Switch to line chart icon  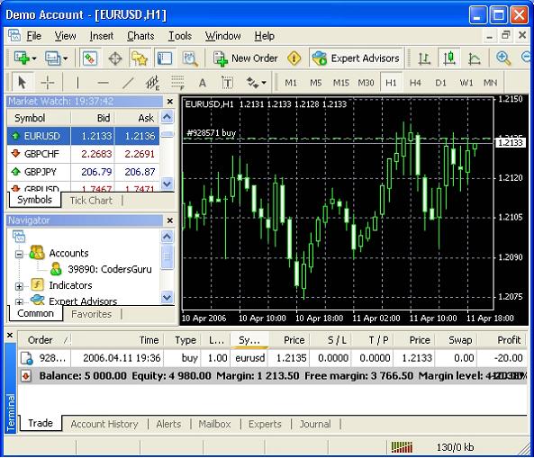coord(474,58)
